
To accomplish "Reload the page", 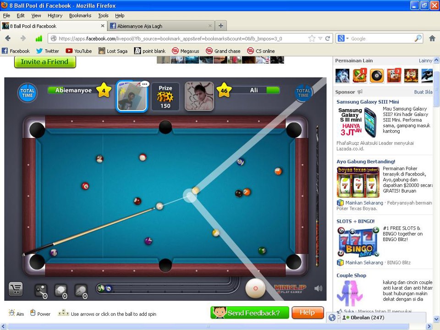I will [327, 38].
